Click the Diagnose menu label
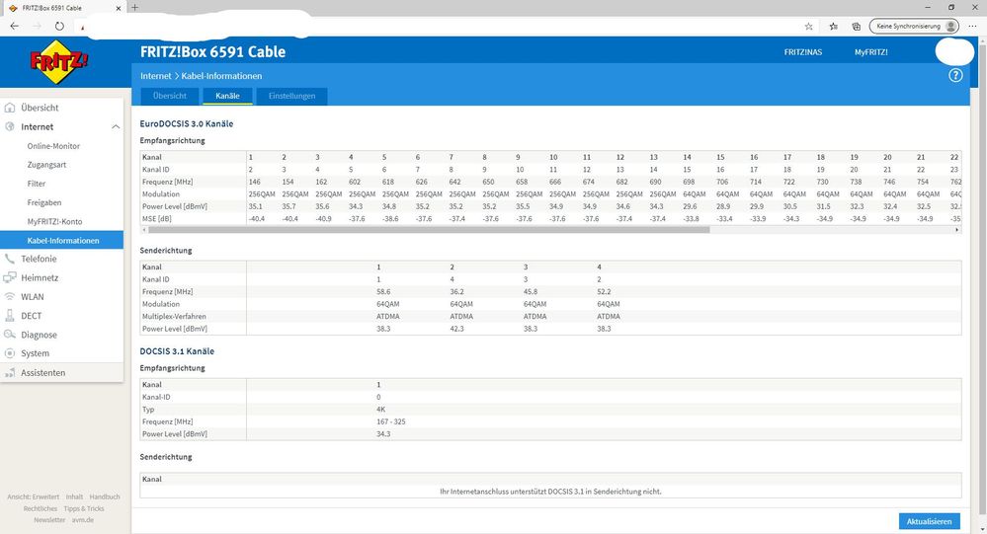987x534 pixels. [x=39, y=335]
